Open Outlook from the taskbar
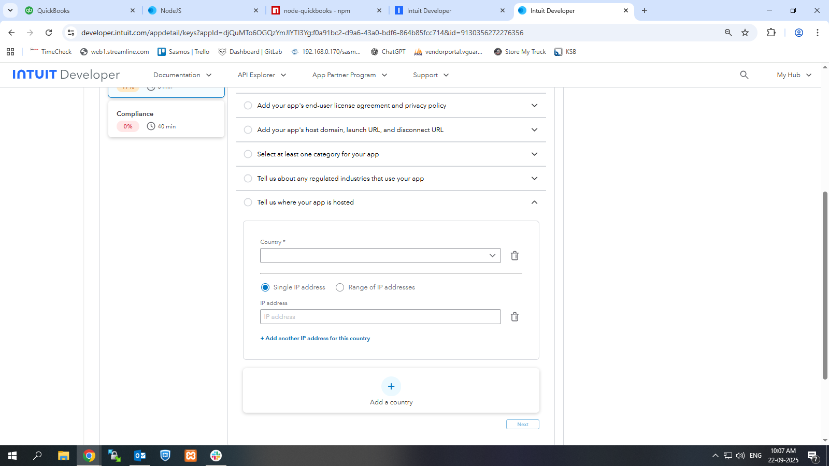The width and height of the screenshot is (829, 466). pyautogui.click(x=140, y=456)
